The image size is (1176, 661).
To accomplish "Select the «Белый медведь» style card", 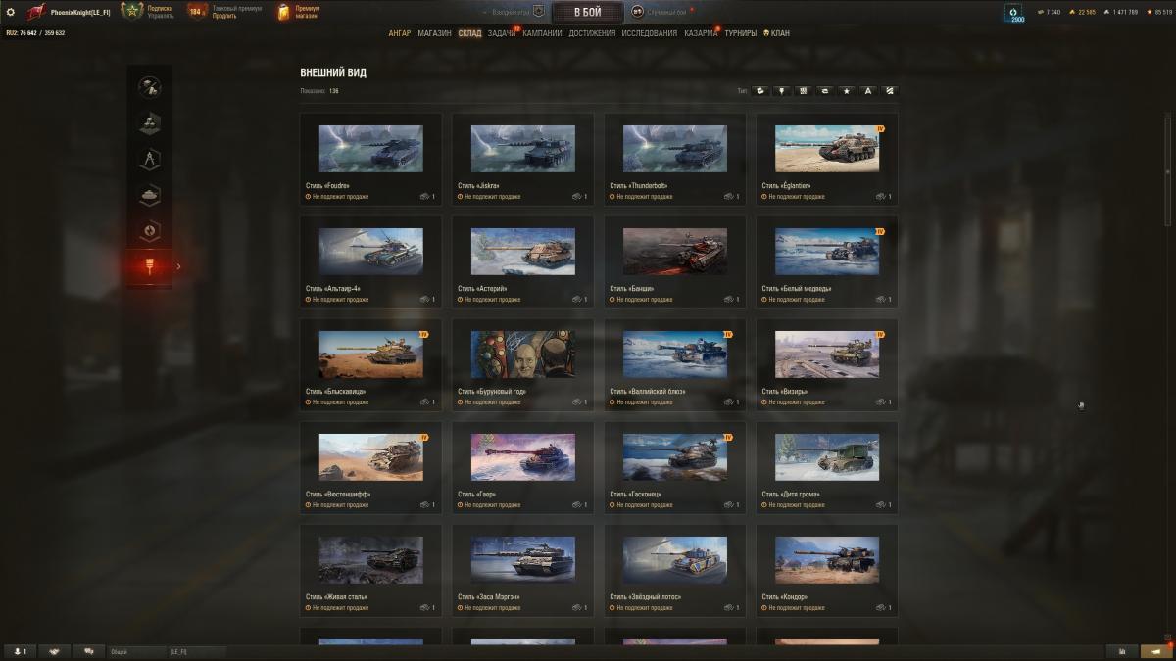I will [x=826, y=261].
